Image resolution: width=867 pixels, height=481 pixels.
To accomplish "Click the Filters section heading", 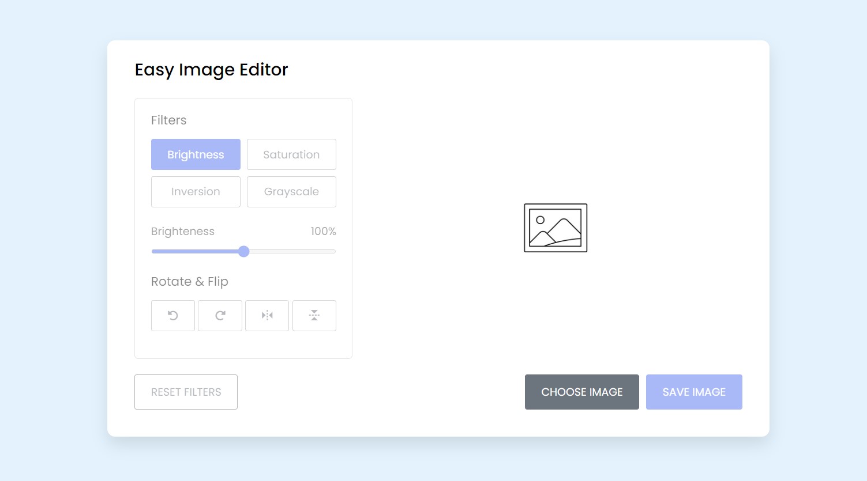I will click(x=168, y=120).
